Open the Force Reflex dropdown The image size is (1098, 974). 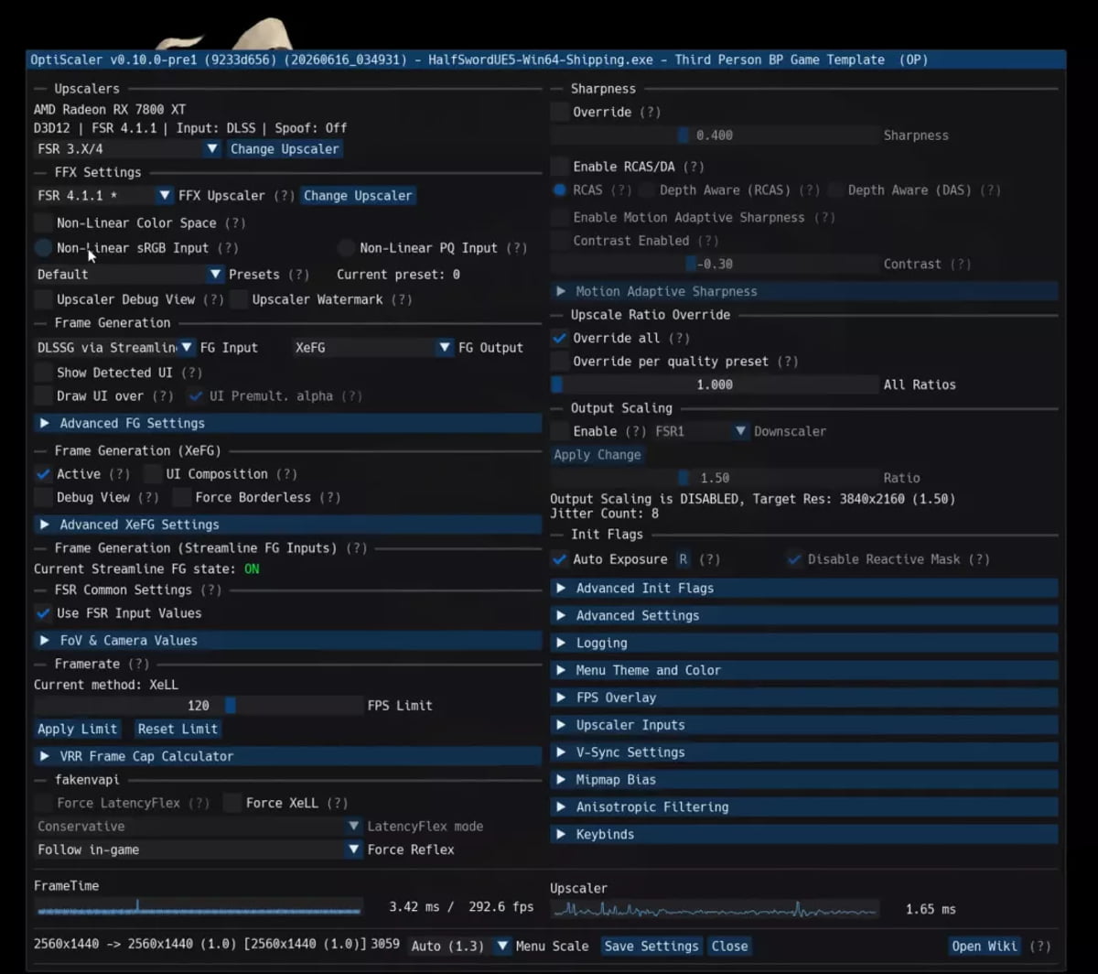point(199,850)
